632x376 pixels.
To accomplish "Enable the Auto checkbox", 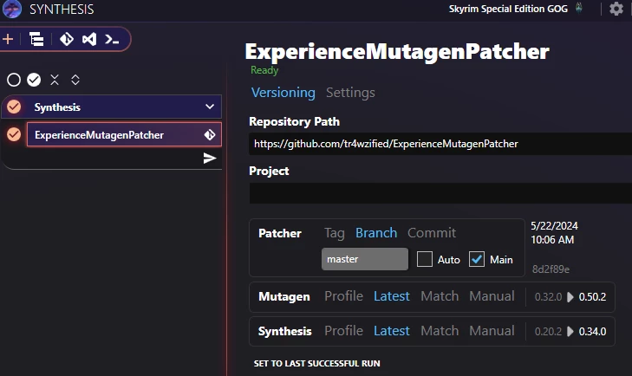I will (x=425, y=259).
